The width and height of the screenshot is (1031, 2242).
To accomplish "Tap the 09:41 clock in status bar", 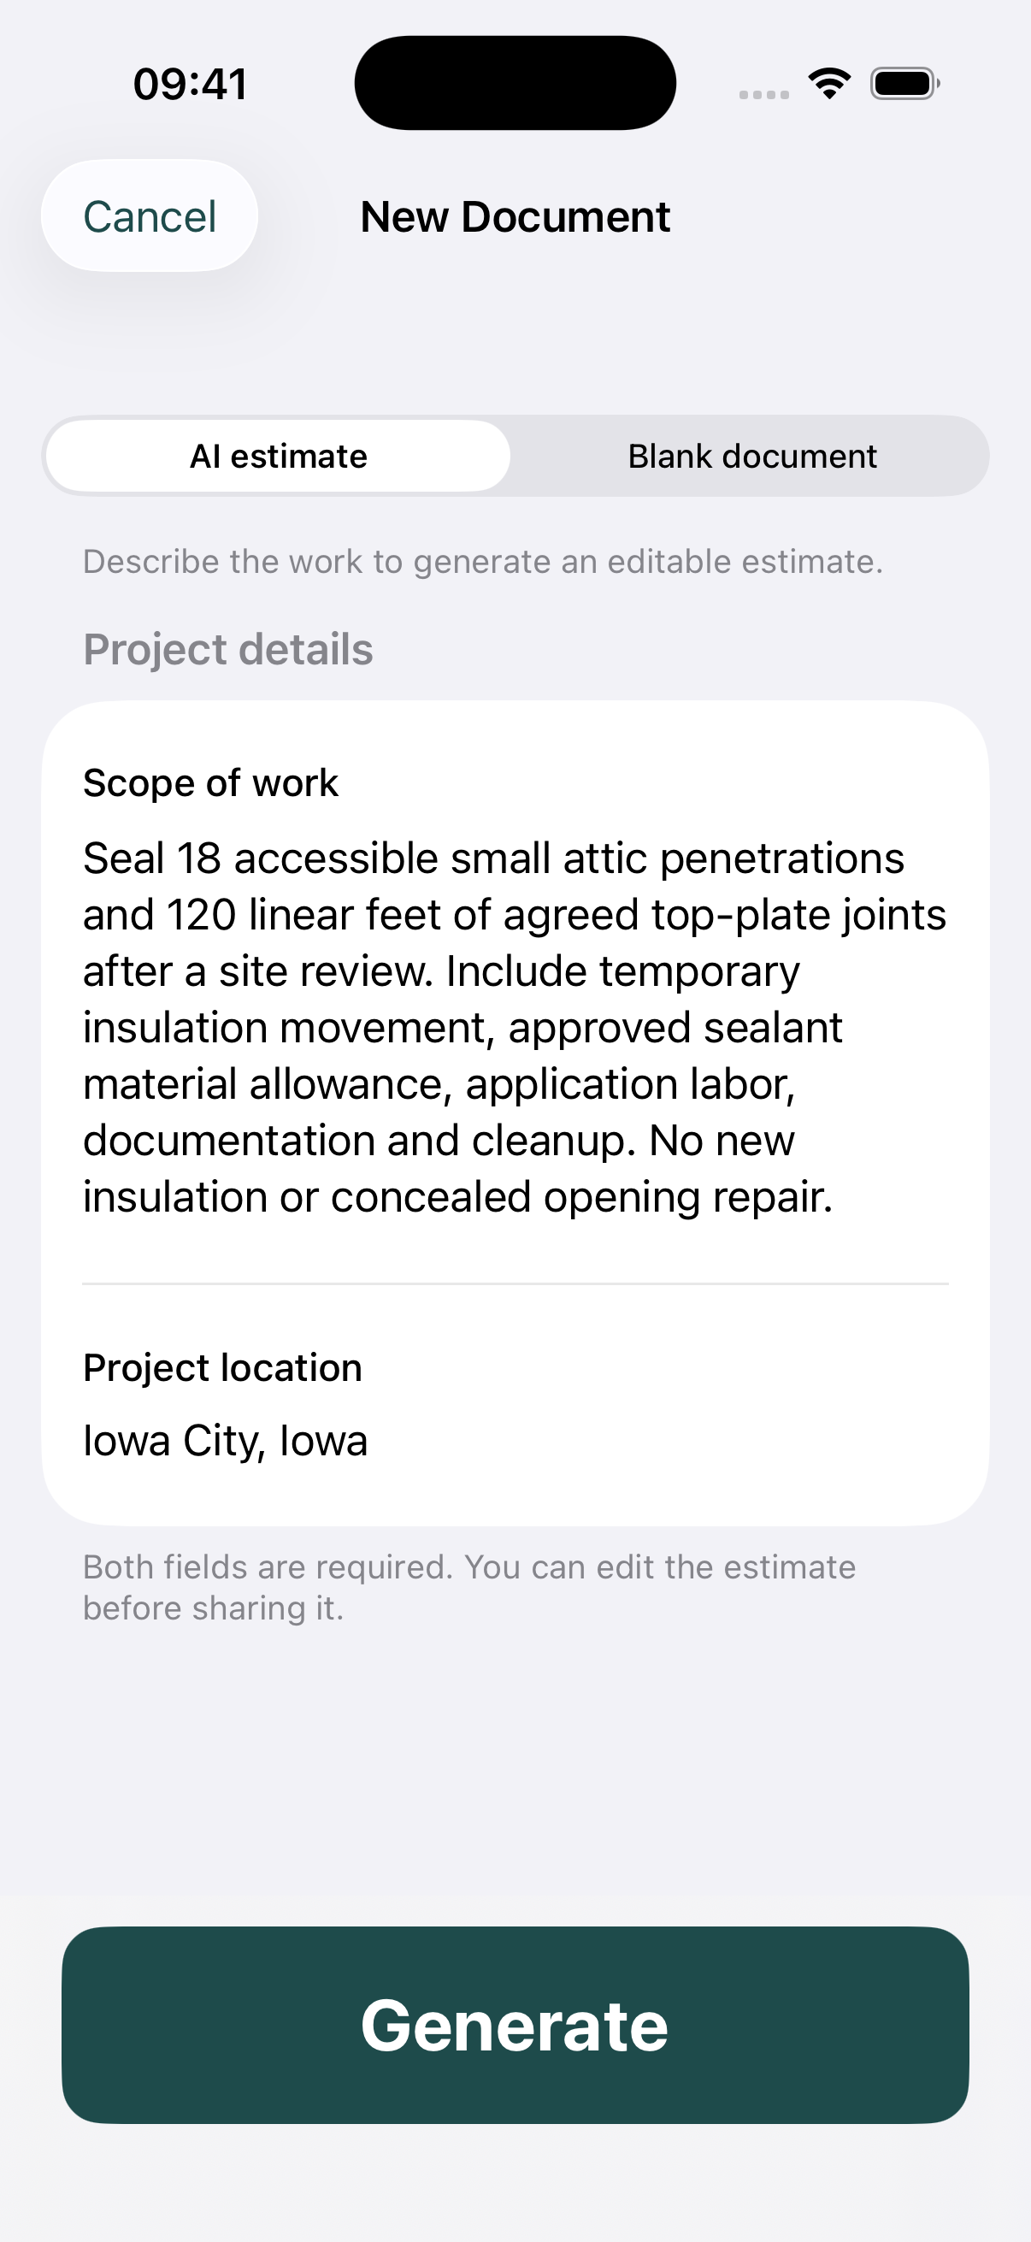I will click(x=191, y=85).
